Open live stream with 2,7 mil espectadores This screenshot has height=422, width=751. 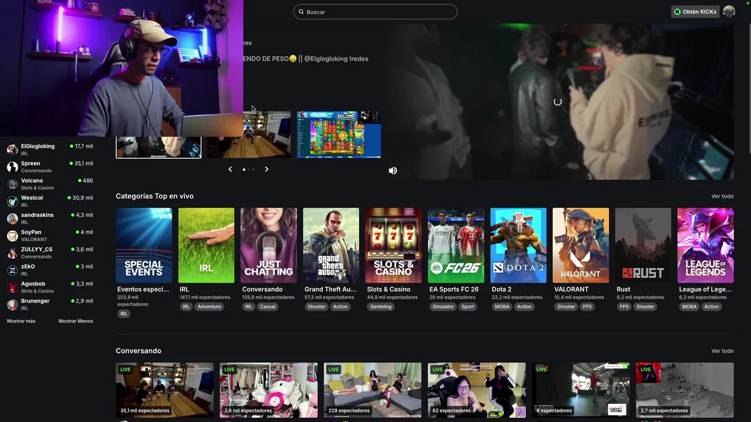tap(685, 390)
